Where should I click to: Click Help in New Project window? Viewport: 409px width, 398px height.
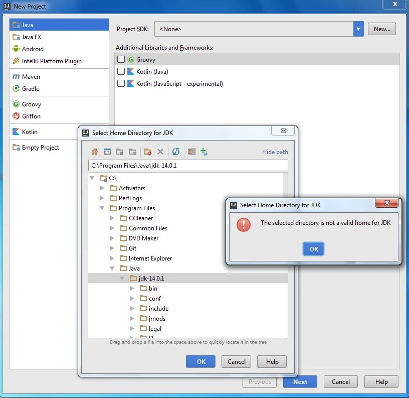(381, 382)
